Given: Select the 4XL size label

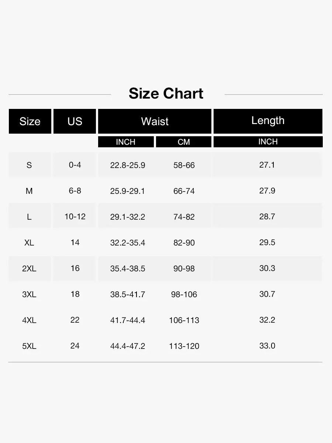Looking at the screenshot, I should (x=29, y=320).
